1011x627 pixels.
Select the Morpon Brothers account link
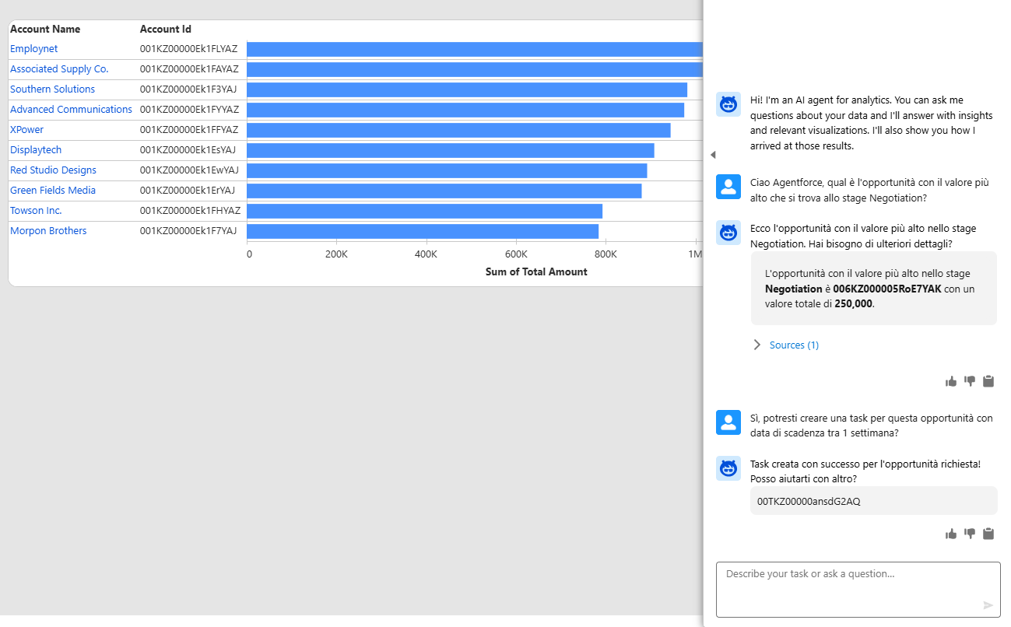click(x=48, y=231)
